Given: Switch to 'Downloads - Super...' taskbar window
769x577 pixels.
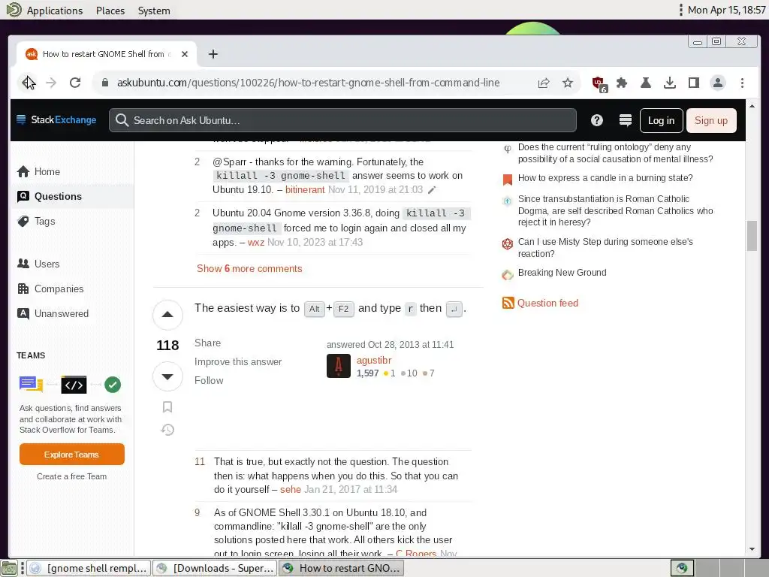Looking at the screenshot, I should pyautogui.click(x=215, y=568).
